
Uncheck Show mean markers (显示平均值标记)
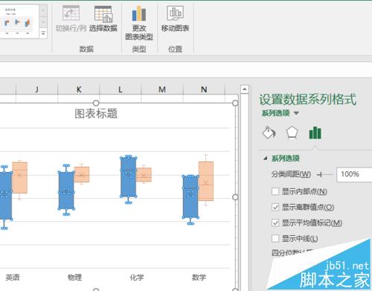tap(275, 223)
